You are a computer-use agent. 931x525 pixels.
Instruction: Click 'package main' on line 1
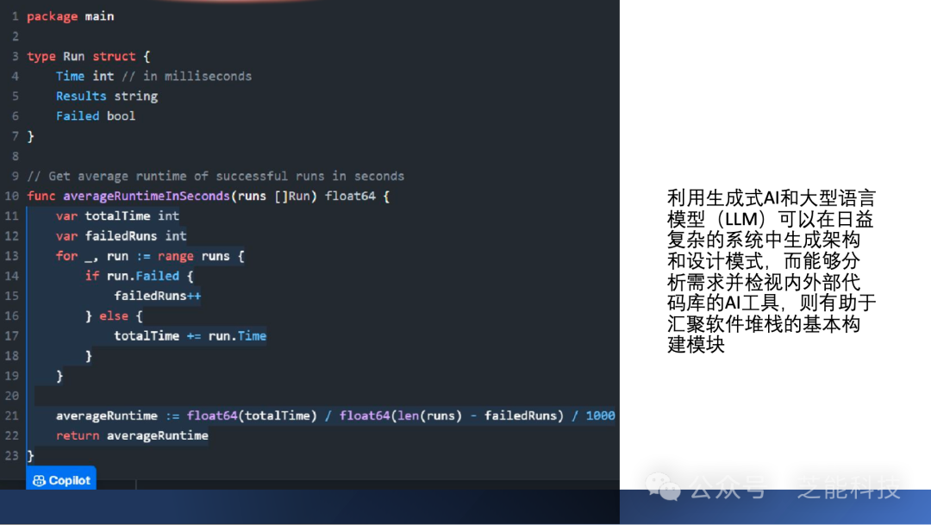[x=70, y=16]
